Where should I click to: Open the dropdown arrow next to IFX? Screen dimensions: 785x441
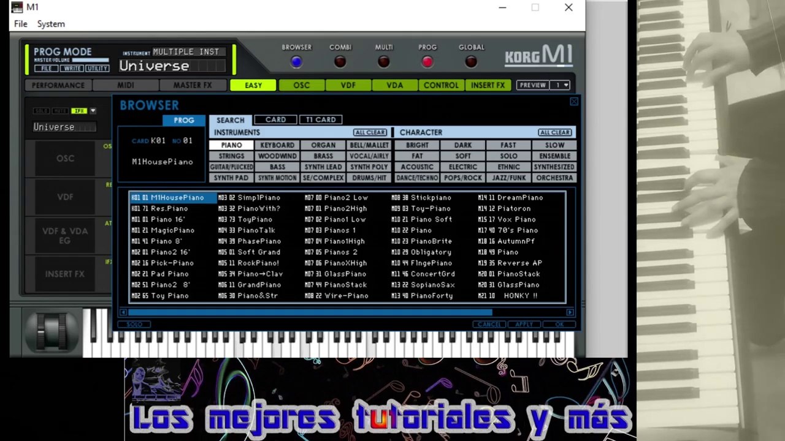[93, 111]
